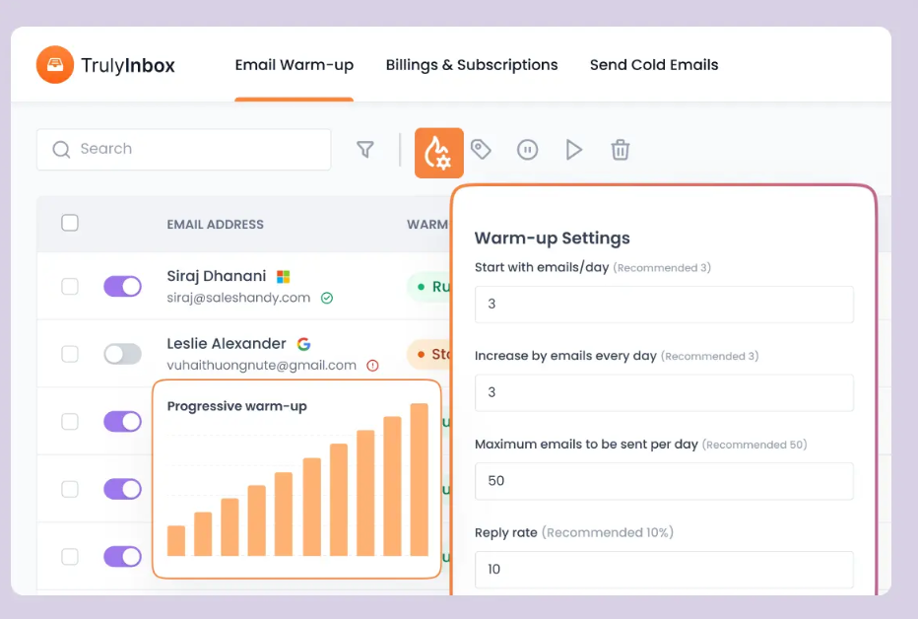918x619 pixels.
Task: Tick the checkbox in the third row
Action: tap(70, 421)
